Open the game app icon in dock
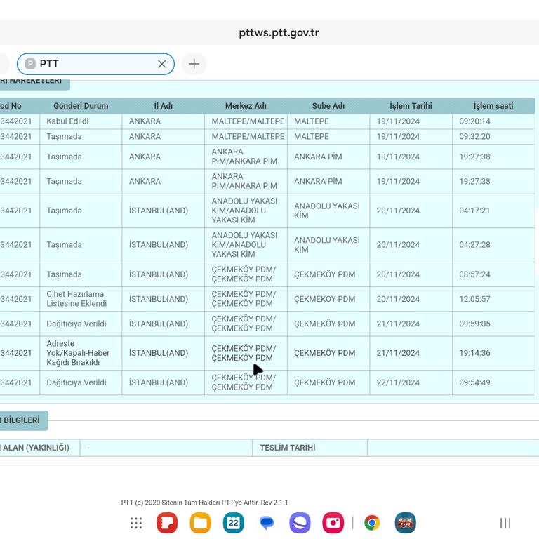Image resolution: width=539 pixels, height=539 pixels. point(405,523)
